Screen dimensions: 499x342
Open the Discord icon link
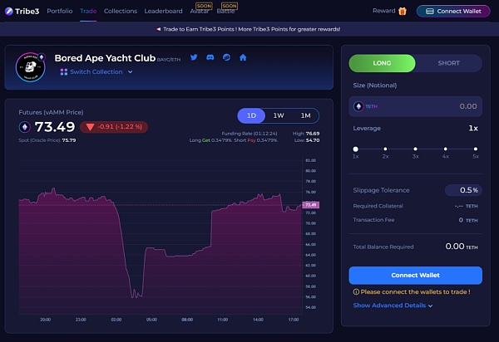click(x=211, y=57)
